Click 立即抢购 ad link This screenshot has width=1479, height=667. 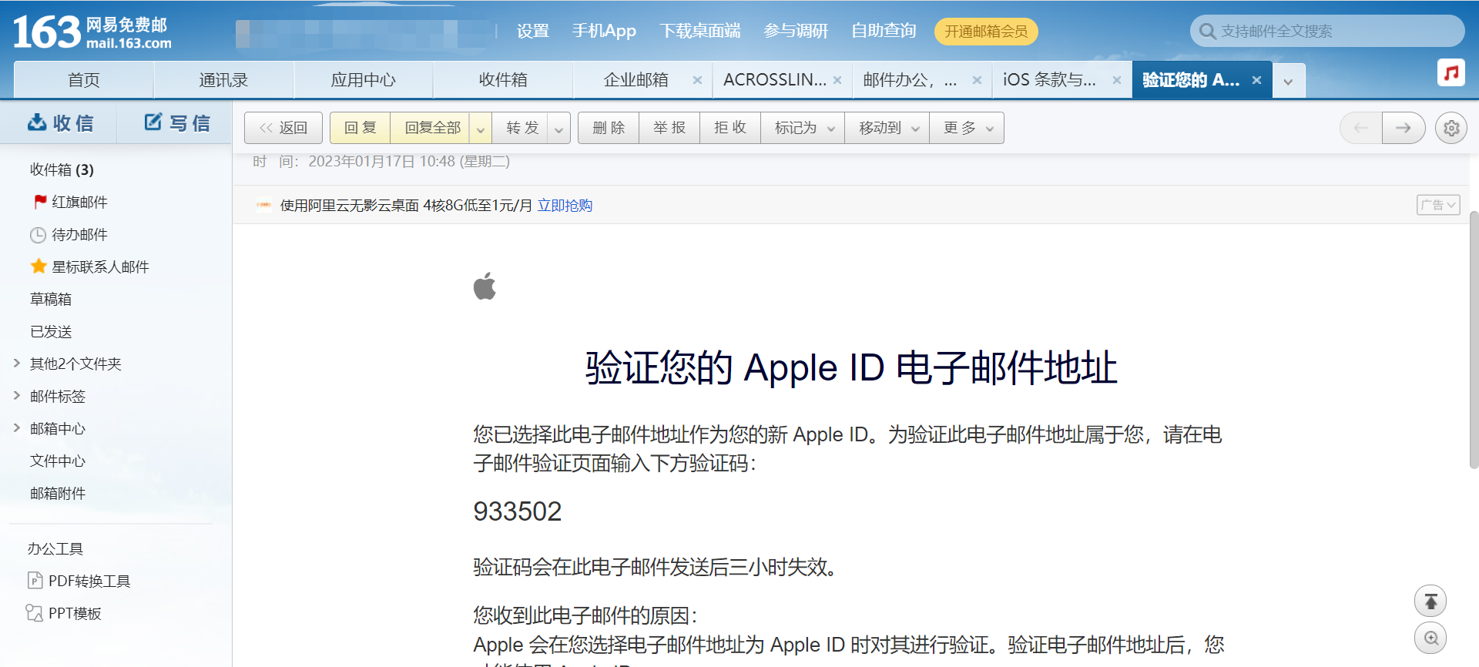tap(565, 206)
